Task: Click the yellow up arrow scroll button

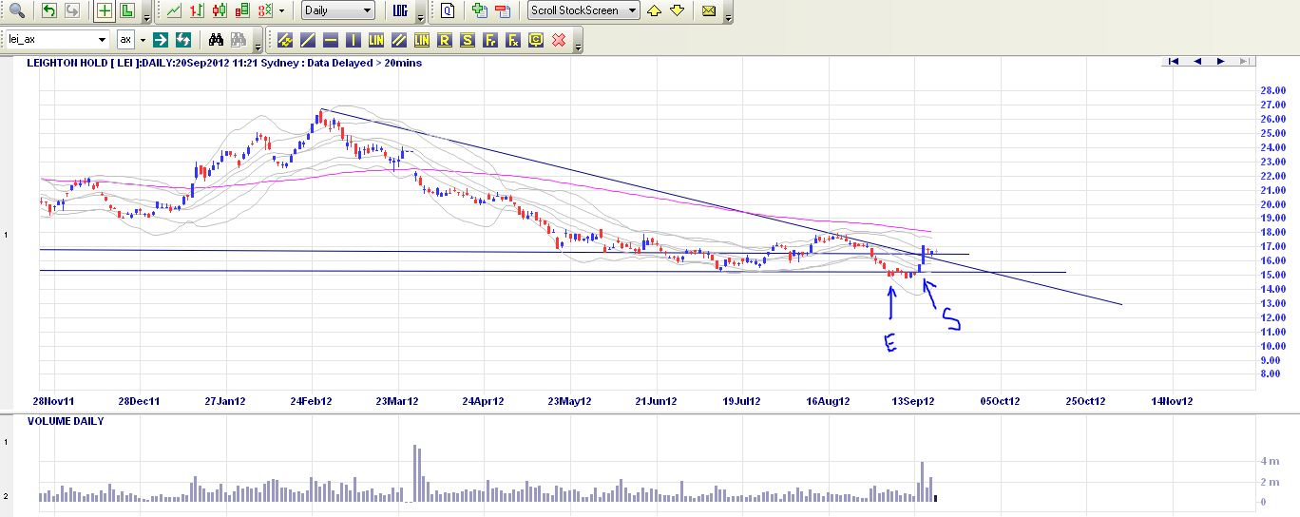Action: [654, 10]
